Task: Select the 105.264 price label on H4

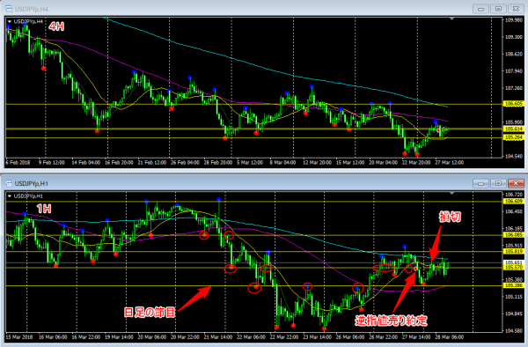Action: coord(513,137)
